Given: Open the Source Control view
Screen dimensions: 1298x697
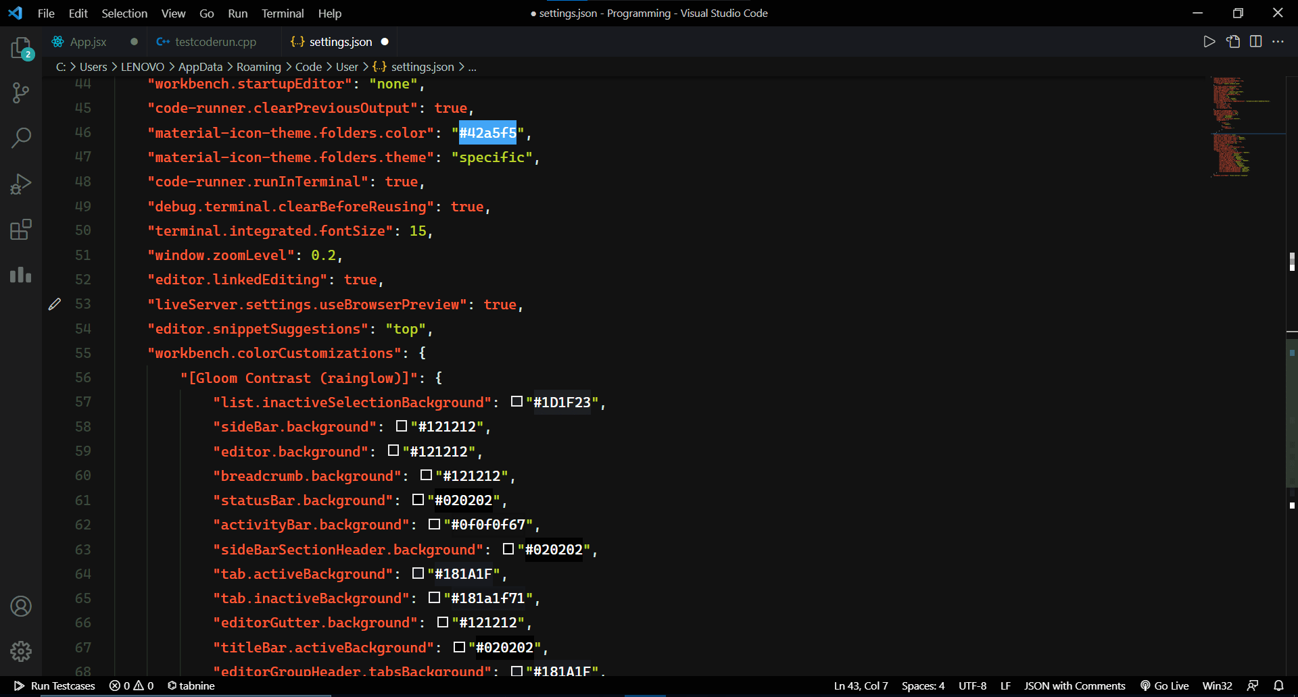Looking at the screenshot, I should [x=21, y=93].
